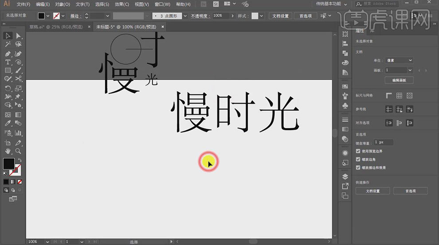Uncheck 缩放边角 checkbox
439x245 pixels.
click(358, 159)
